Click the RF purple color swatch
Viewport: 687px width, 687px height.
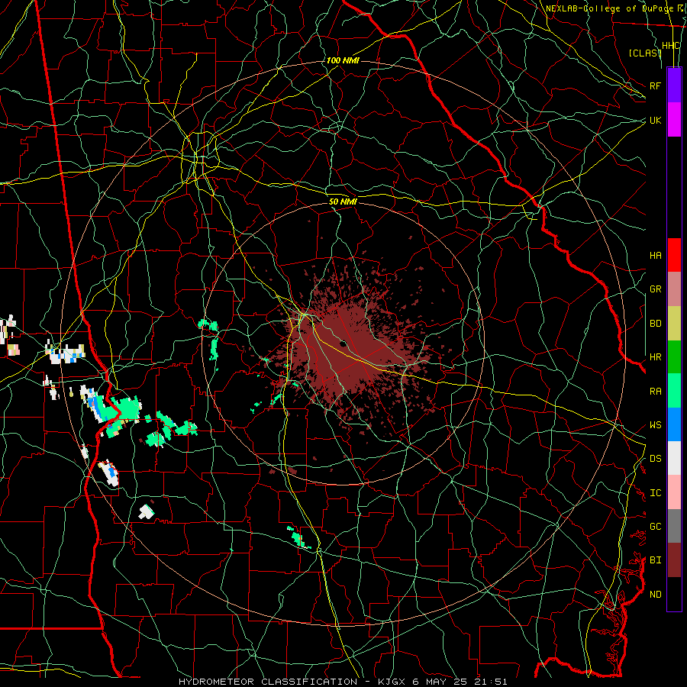pos(674,85)
